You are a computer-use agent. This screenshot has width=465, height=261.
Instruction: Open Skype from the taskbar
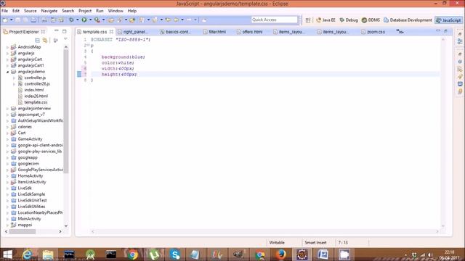coord(175,254)
